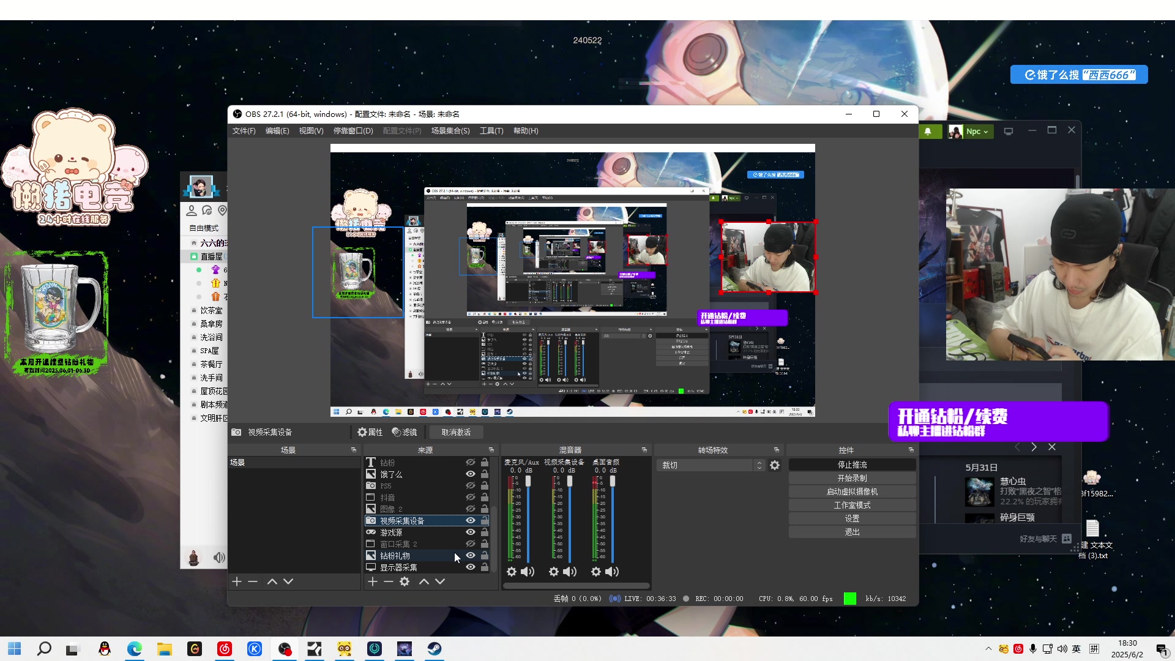Viewport: 1175px width, 661px height.
Task: Mute the 视频采集设备 audio channel
Action: point(570,572)
